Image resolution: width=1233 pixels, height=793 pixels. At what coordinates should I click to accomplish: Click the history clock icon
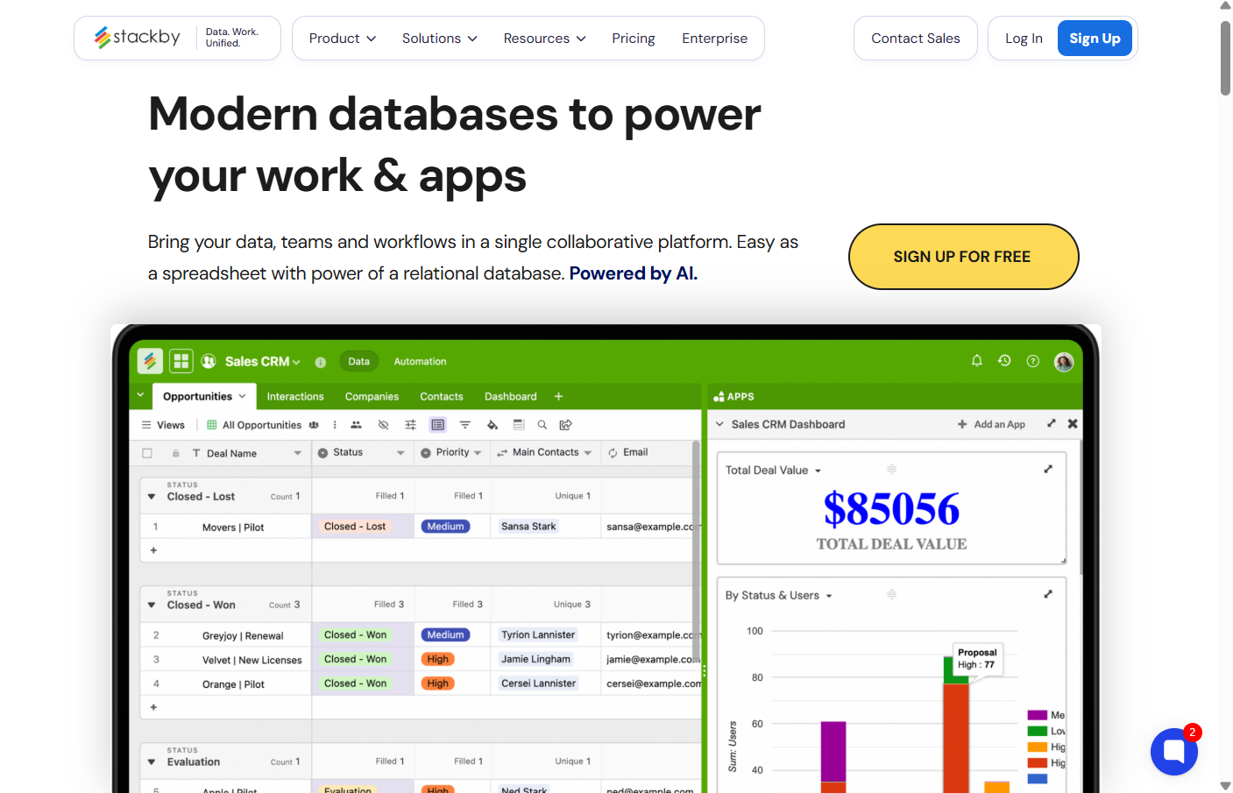click(x=1004, y=361)
